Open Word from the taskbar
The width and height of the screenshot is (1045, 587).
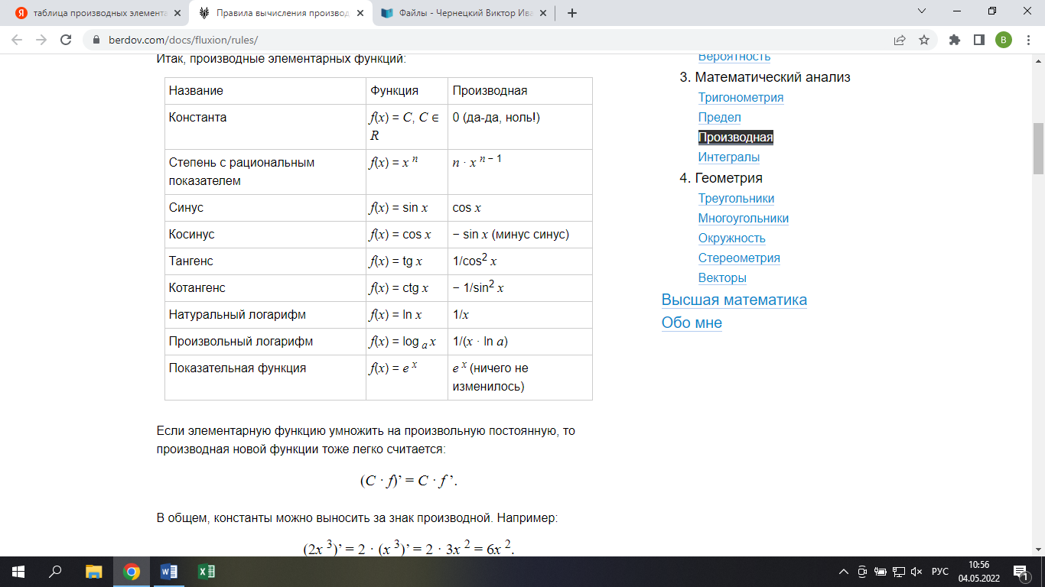pyautogui.click(x=169, y=572)
